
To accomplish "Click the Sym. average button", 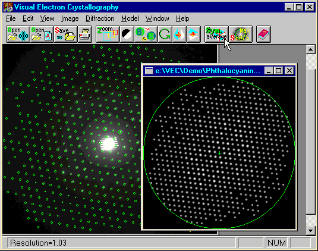I will click(216, 34).
